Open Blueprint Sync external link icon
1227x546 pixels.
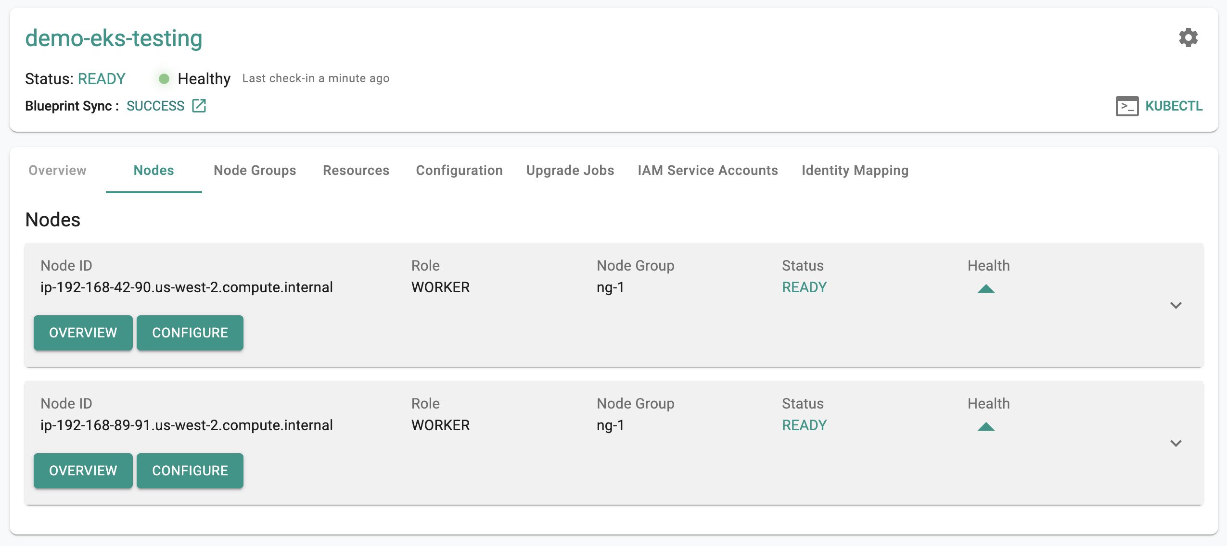point(199,106)
